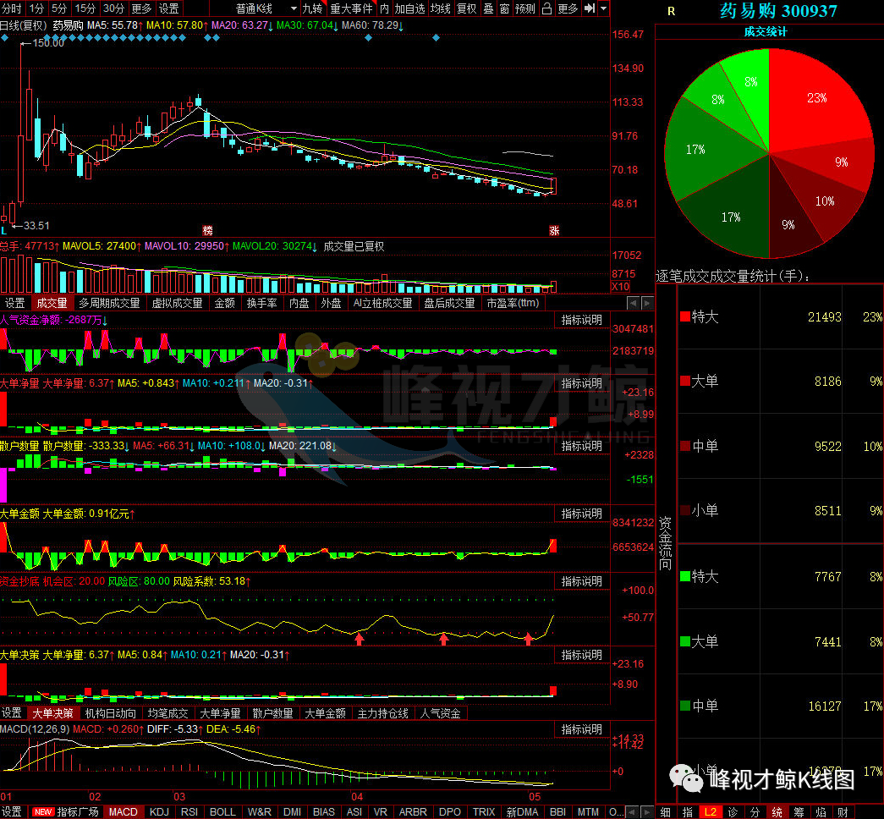
Task: Click the red 特大 legend swatch
Action: coord(685,316)
